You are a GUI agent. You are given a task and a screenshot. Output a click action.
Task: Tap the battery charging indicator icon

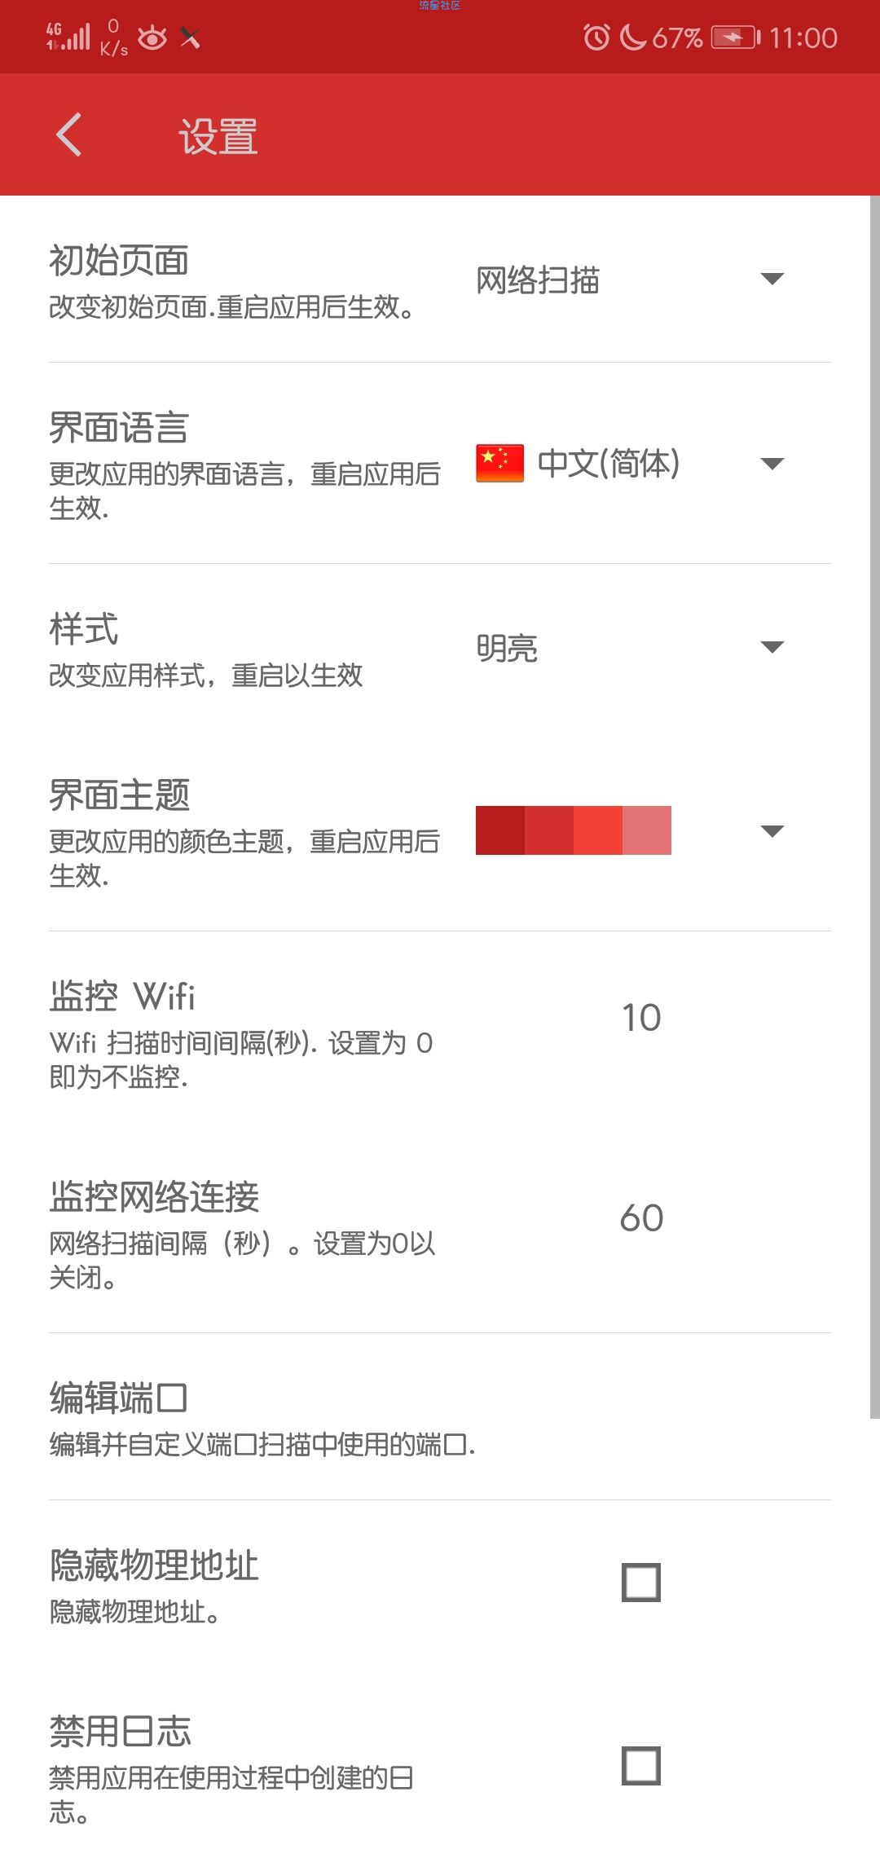tap(735, 37)
